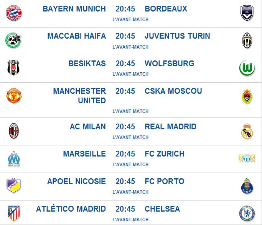Image resolution: width=262 pixels, height=225 pixels.
Task: Click the FC Zurich team name
Action: click(x=164, y=154)
